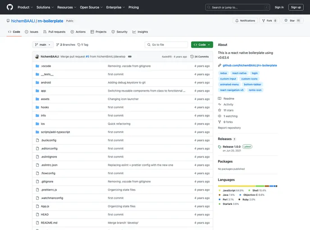Image resolution: width=310 pixels, height=230 pixels.
Task: Click the JavaScript segment of language bar
Action: pos(237,186)
